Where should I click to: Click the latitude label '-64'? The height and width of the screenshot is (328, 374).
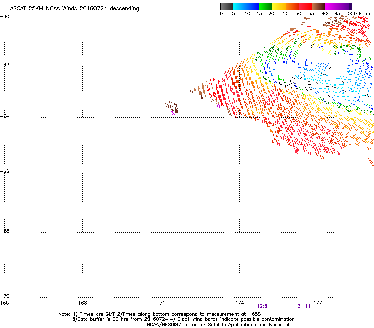point(5,116)
